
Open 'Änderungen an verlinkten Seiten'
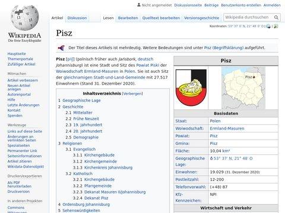point(22,138)
